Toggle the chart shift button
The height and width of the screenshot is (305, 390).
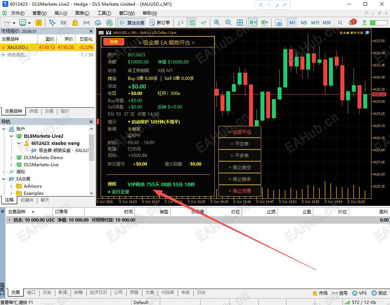point(265,23)
